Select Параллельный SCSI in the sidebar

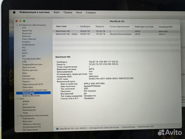point(33,84)
